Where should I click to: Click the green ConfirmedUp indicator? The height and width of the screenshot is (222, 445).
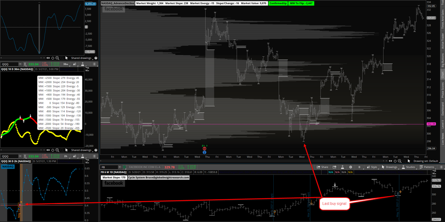277,3
